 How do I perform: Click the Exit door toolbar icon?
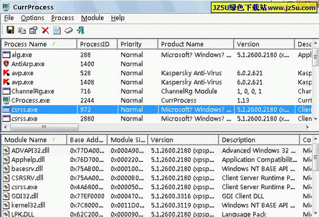(80, 30)
